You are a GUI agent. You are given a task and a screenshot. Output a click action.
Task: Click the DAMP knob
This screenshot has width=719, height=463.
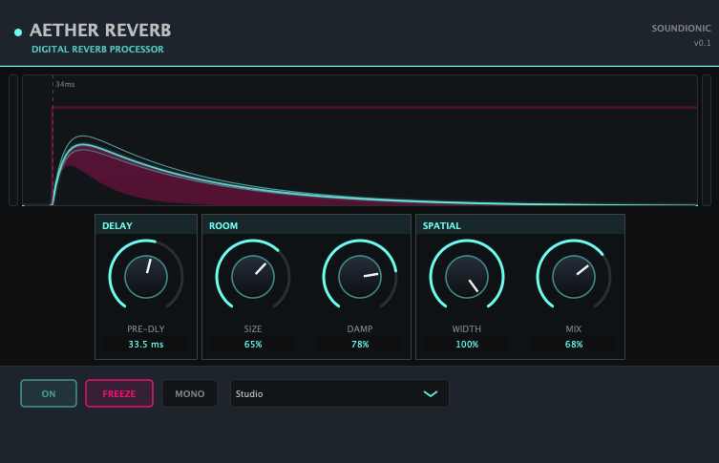pyautogui.click(x=360, y=277)
